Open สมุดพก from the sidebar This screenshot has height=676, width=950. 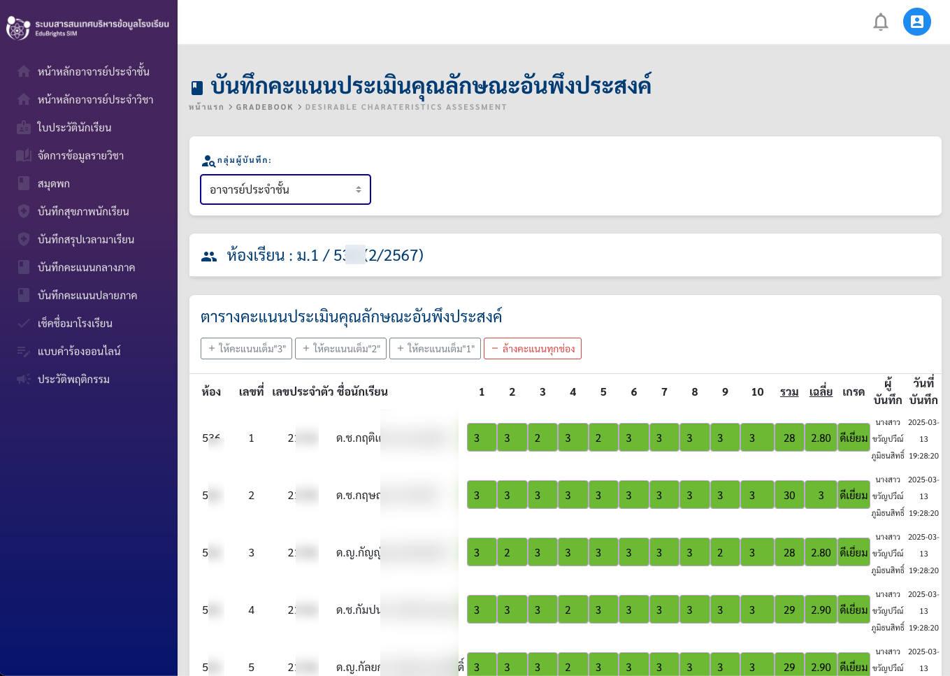[x=54, y=183]
